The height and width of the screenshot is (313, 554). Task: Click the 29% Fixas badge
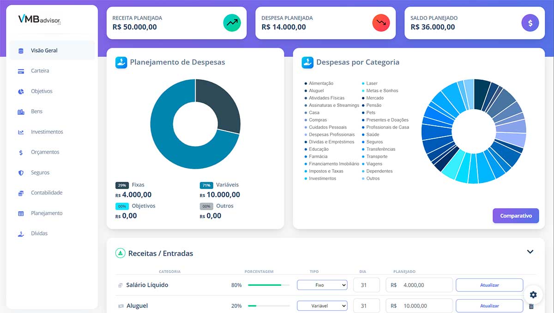click(x=122, y=185)
